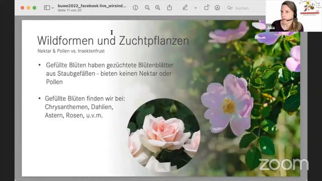Toggle the Preview sidebar view button
The height and width of the screenshot is (181, 322).
click(47, 8)
